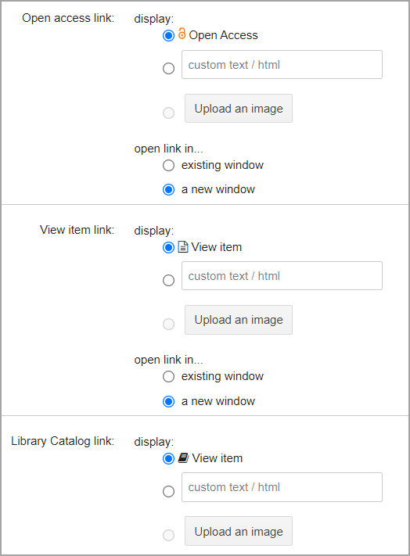Select custom text radio for View item link
The image size is (410, 556).
click(x=168, y=281)
